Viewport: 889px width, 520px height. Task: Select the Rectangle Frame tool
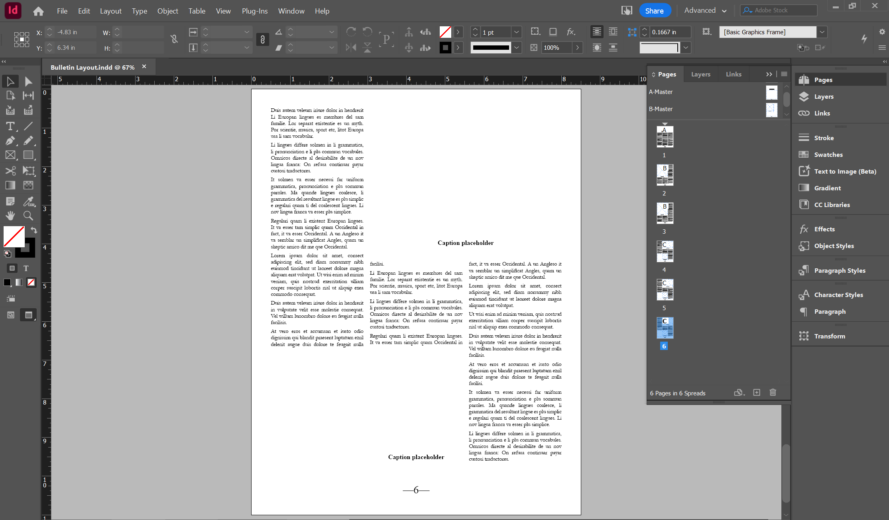click(x=10, y=155)
